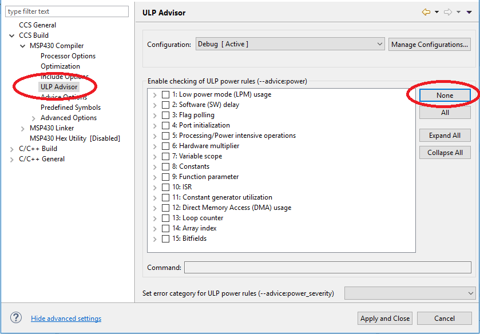Expand the MSP430 Linker tree node
Screen dimensions: 480x334
tap(23, 129)
